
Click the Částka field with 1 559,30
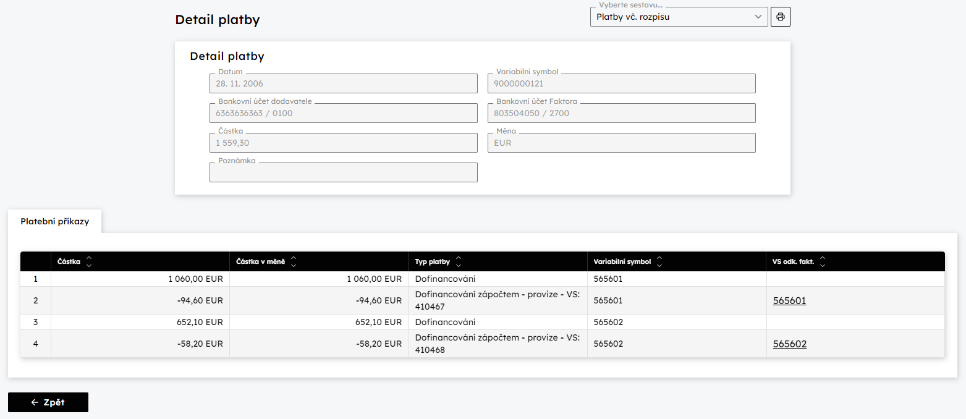(x=344, y=143)
